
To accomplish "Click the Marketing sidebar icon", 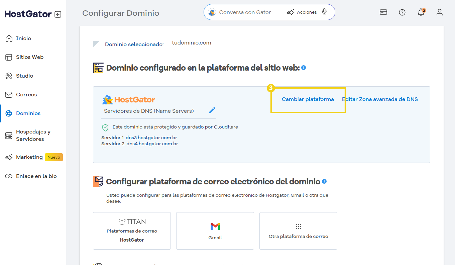I will click(x=10, y=157).
